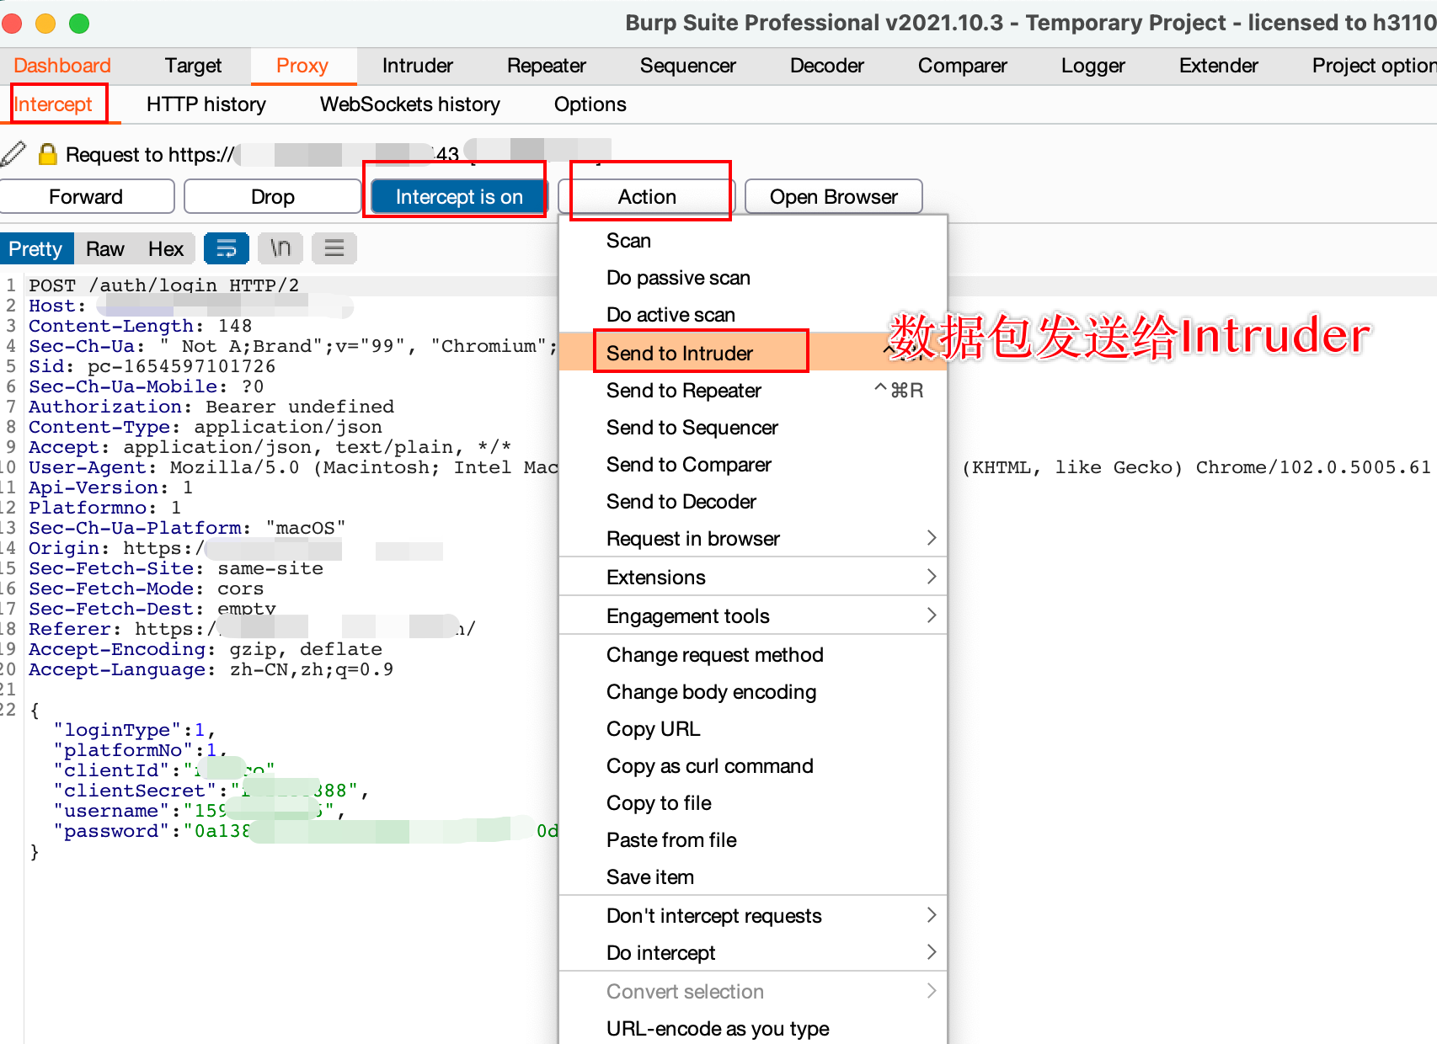Click the Sid: pc-1654597101726 header

point(152,366)
